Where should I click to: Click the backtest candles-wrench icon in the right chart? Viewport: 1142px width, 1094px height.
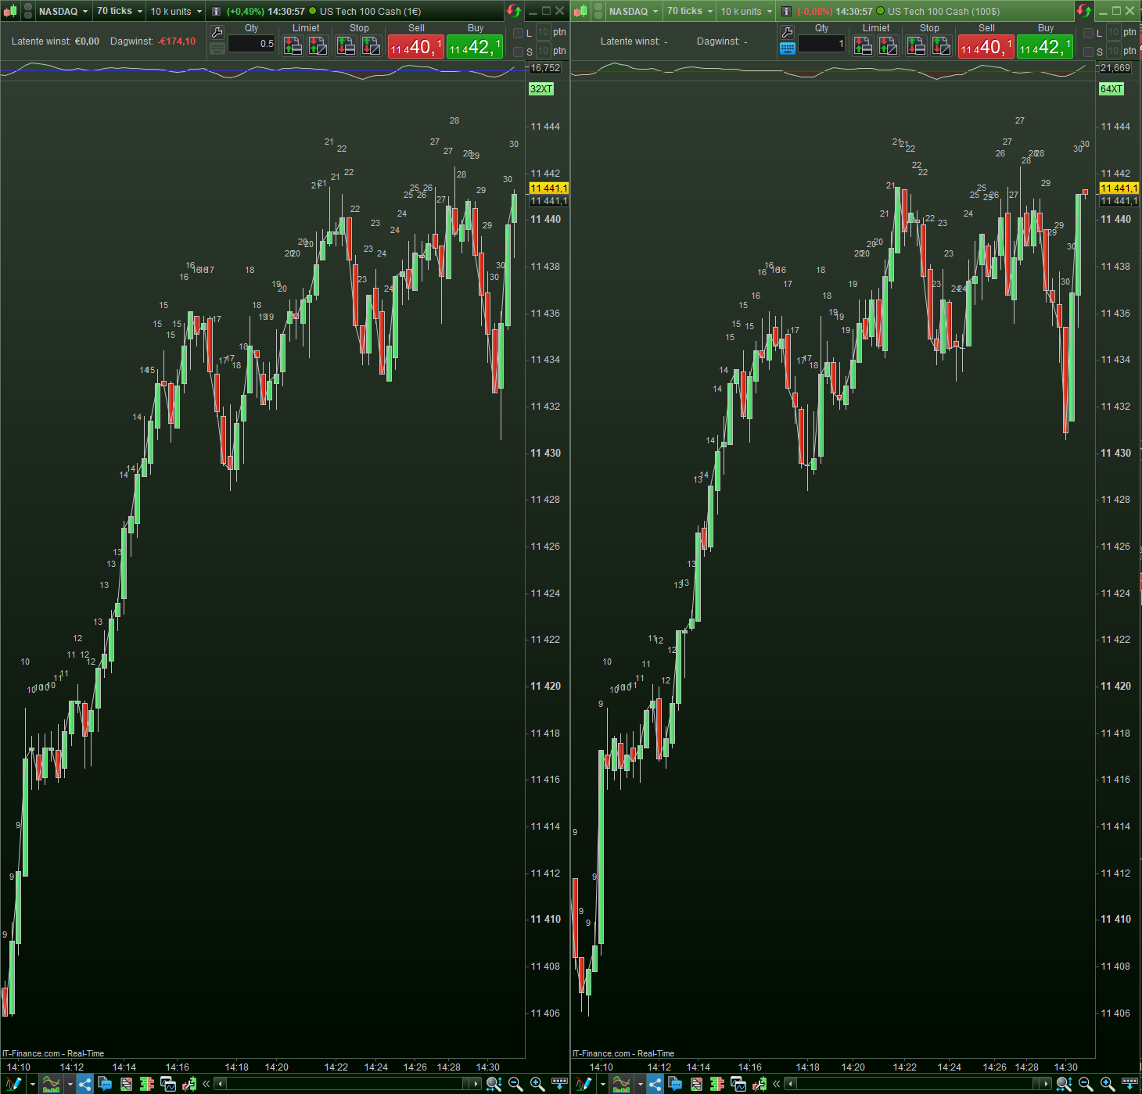pyautogui.click(x=759, y=1084)
